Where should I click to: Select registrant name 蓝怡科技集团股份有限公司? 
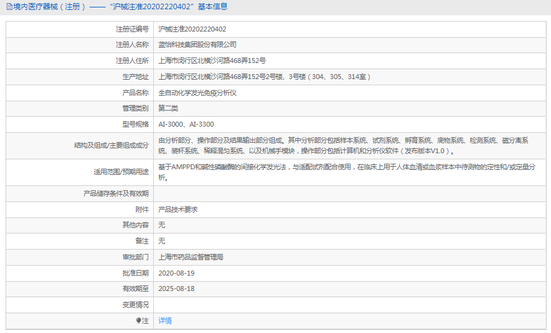197,44
